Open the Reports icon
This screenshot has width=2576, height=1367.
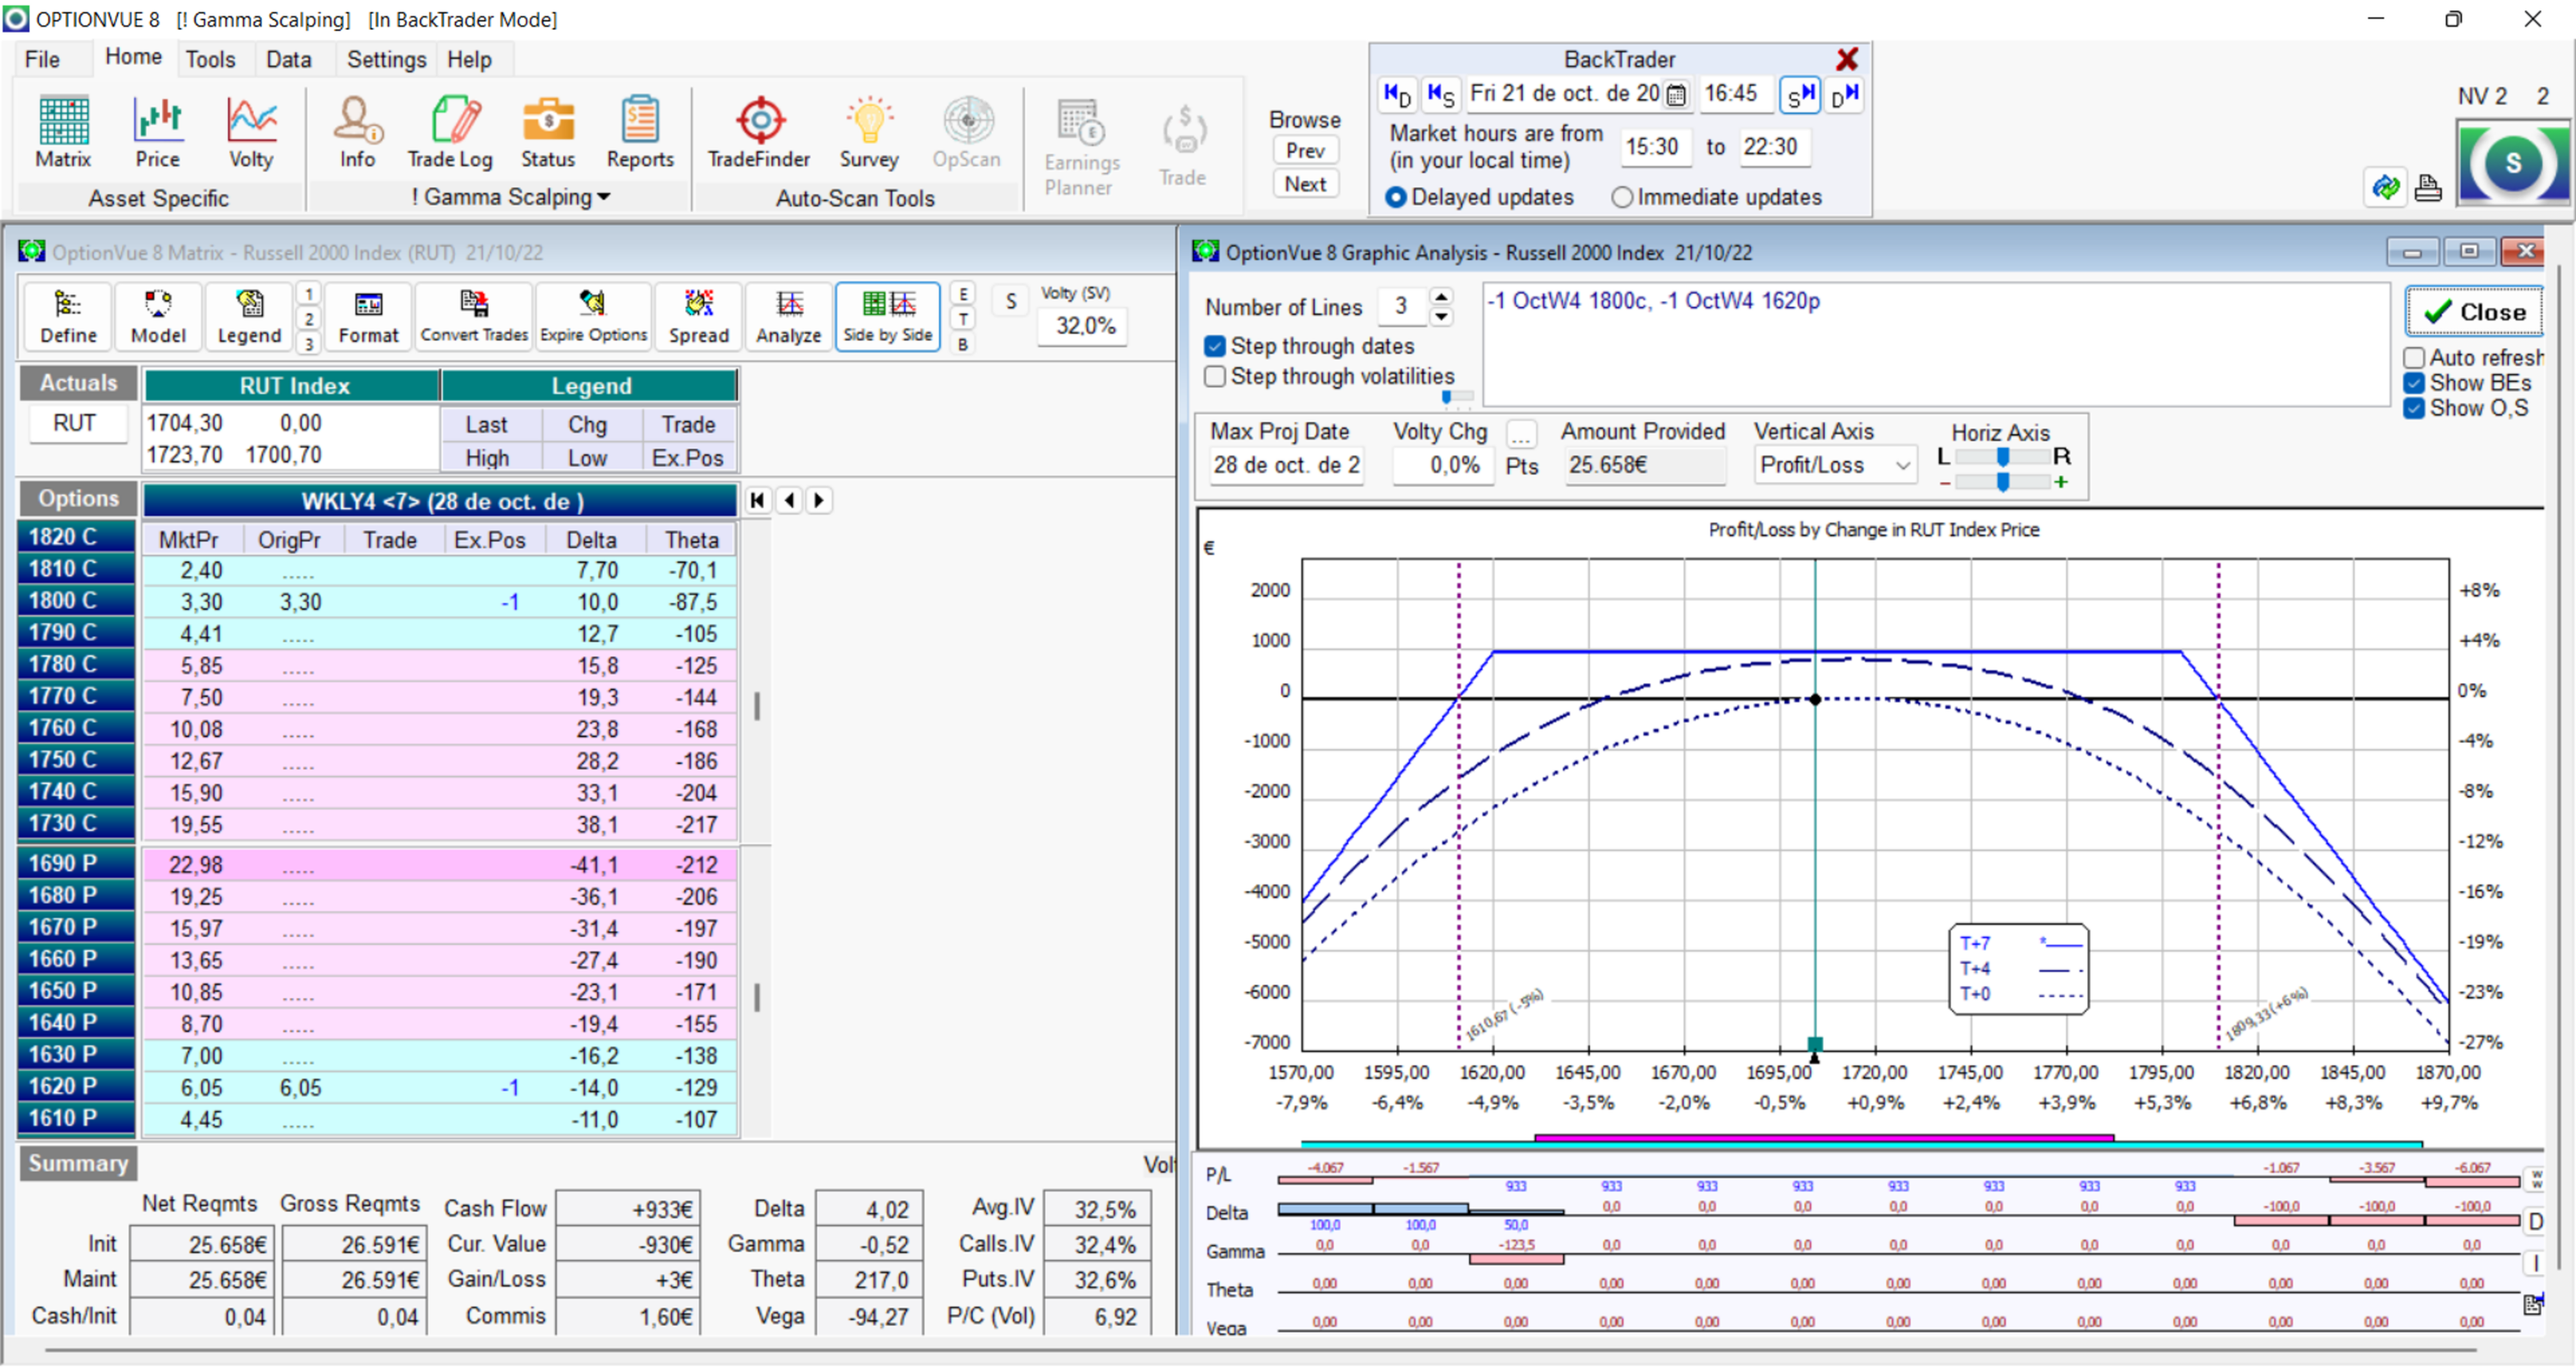pyautogui.click(x=640, y=133)
